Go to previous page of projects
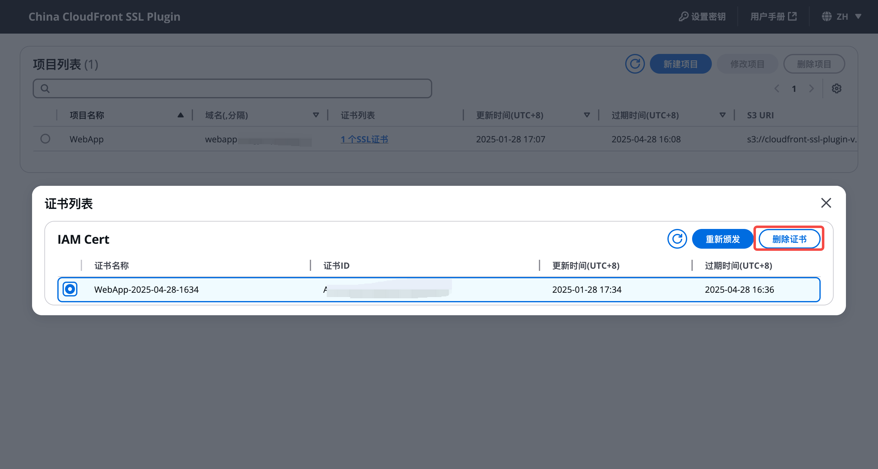Screen dimensions: 878x469 click(777, 88)
